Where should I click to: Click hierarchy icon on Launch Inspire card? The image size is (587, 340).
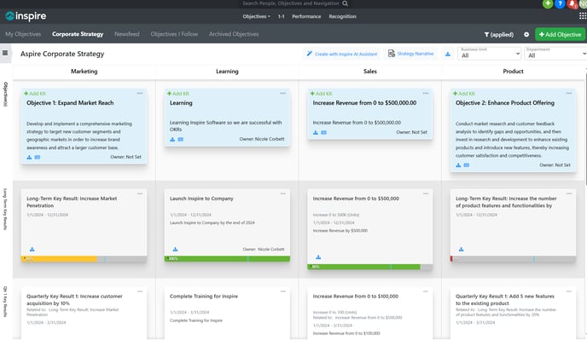[x=175, y=249]
